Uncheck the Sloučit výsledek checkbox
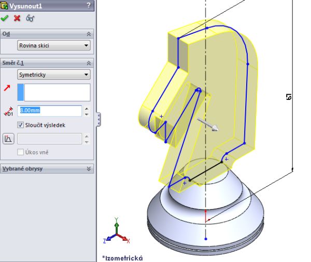 point(21,125)
